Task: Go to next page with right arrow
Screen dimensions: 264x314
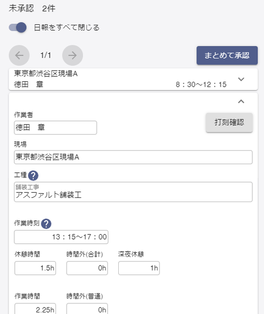Action: tap(72, 55)
